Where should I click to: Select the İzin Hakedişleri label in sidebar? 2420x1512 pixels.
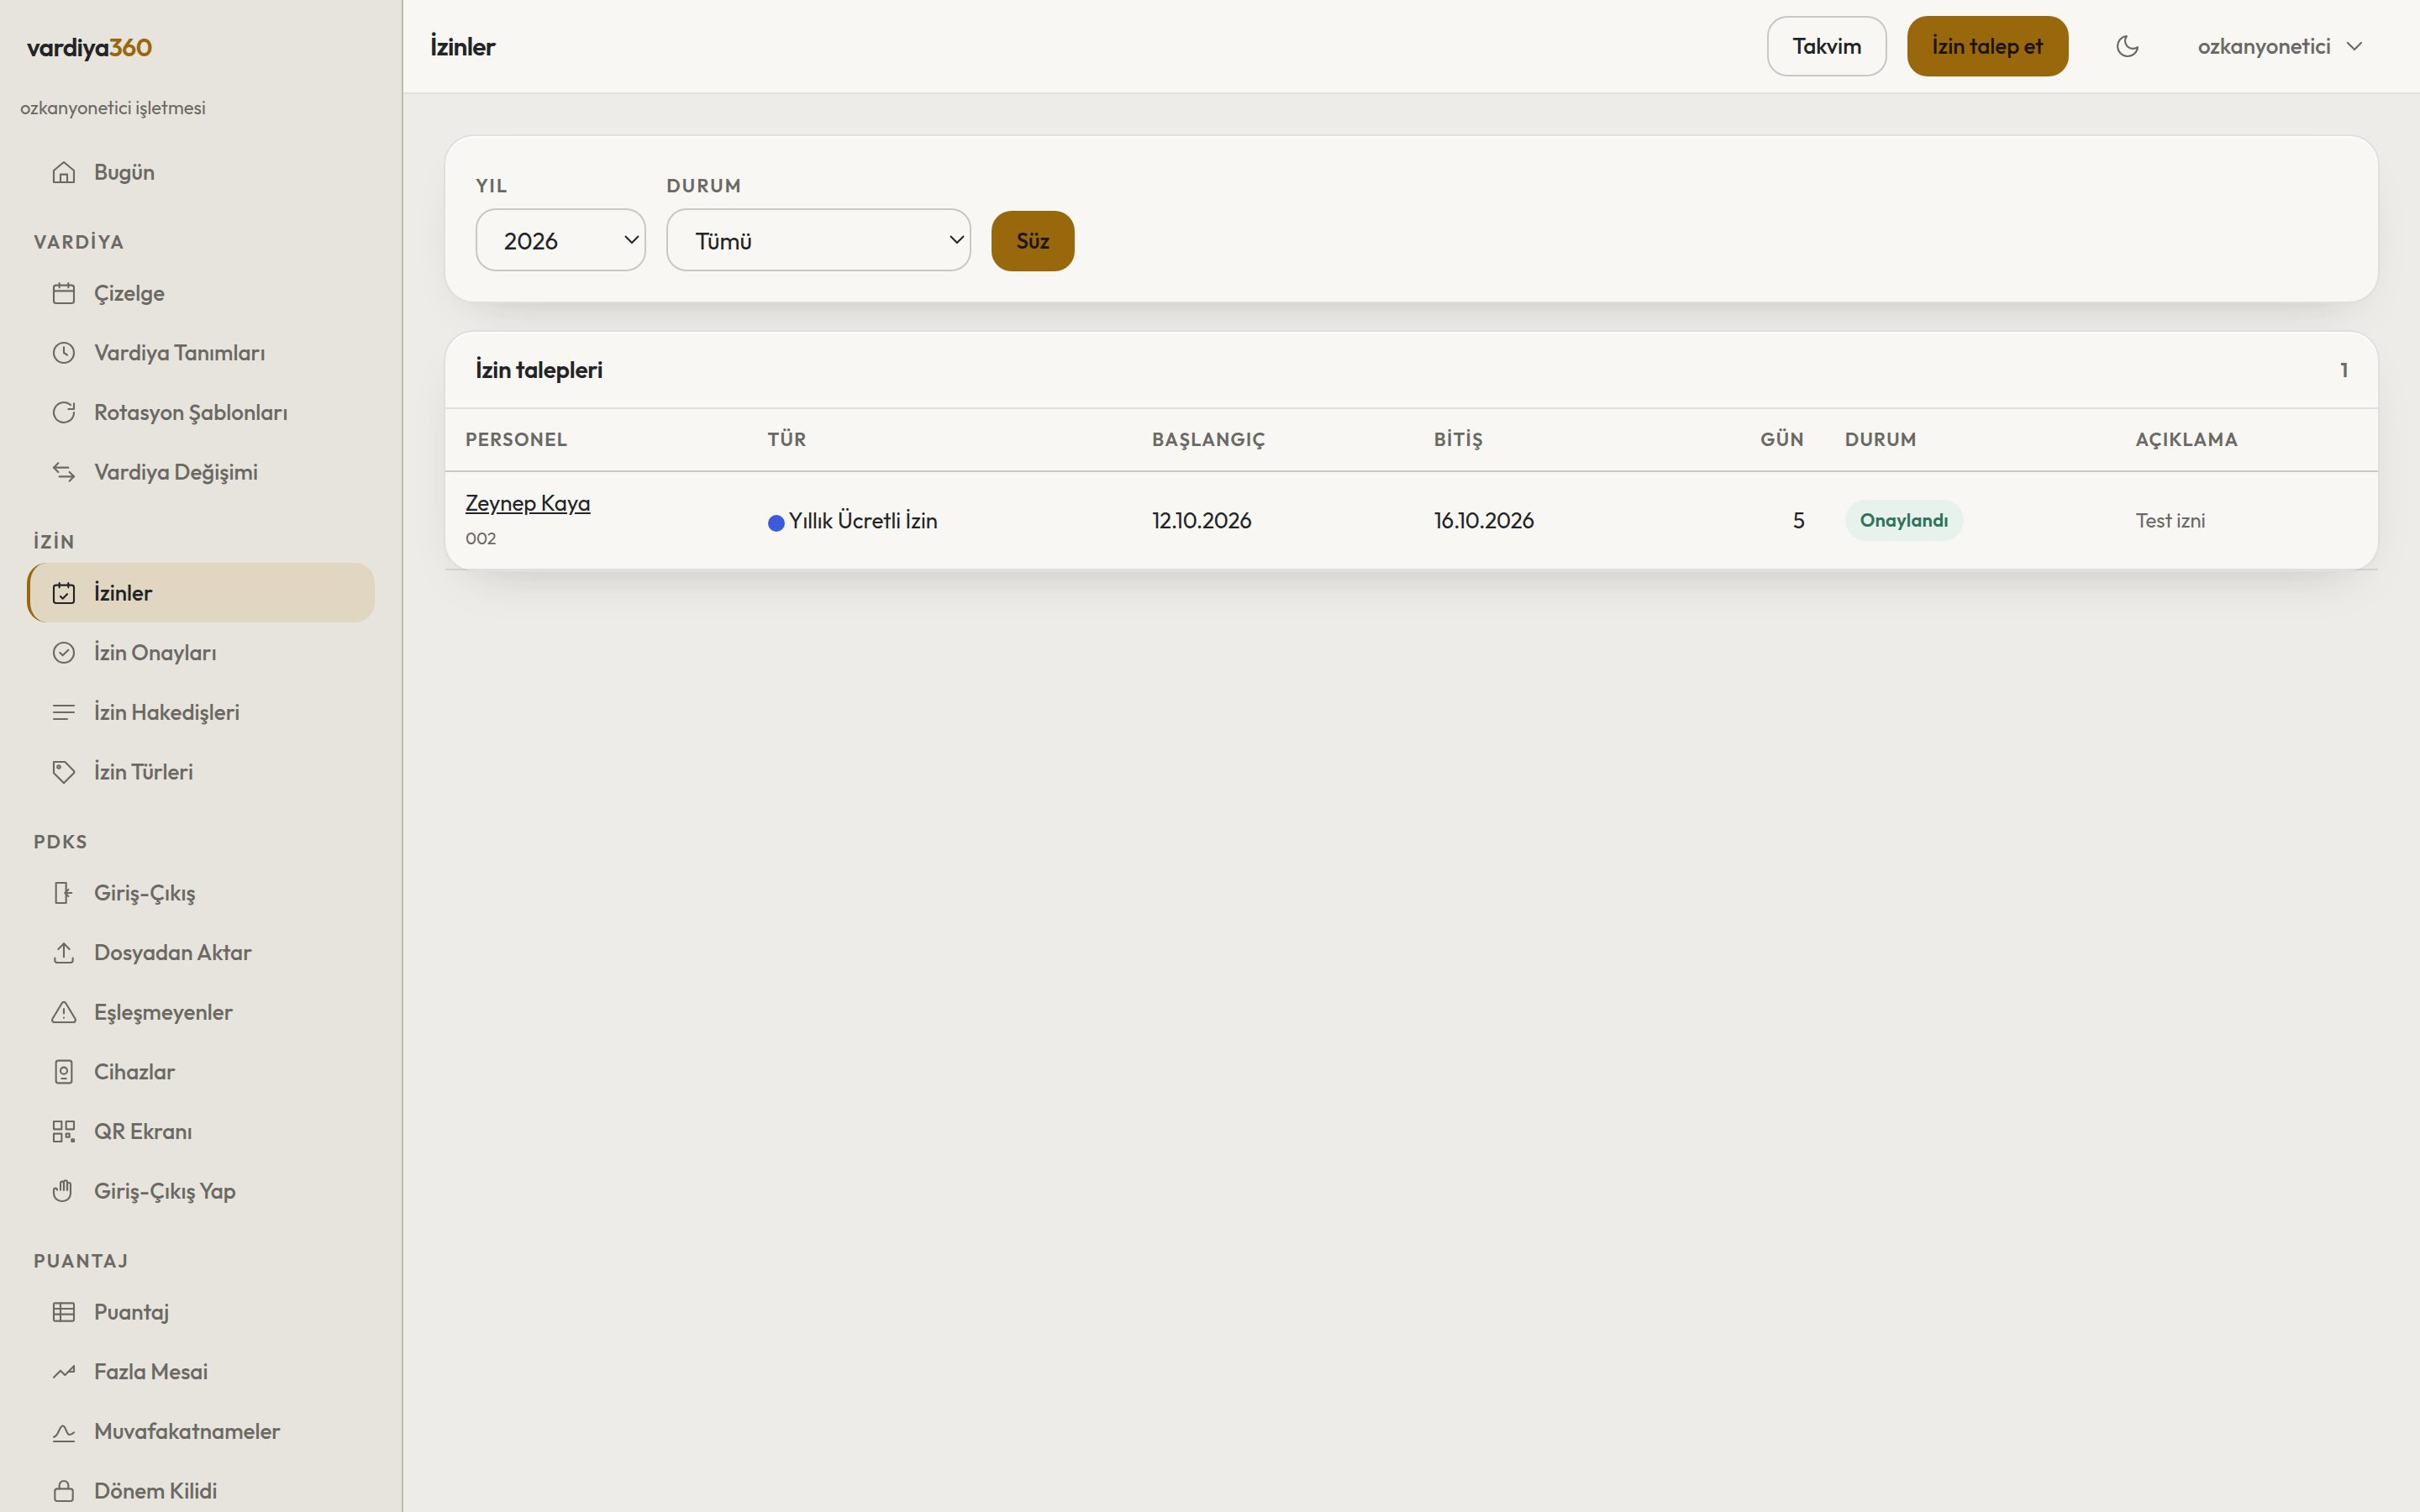tap(167, 712)
